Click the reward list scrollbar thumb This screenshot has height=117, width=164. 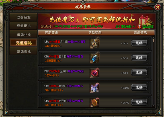(x=153, y=40)
